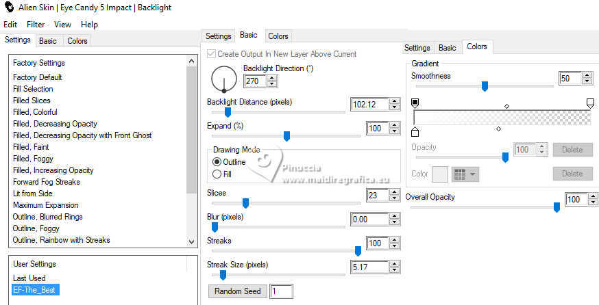The image size is (599, 305).
Task: Click the right opacity stop on gradient
Action: tap(590, 103)
